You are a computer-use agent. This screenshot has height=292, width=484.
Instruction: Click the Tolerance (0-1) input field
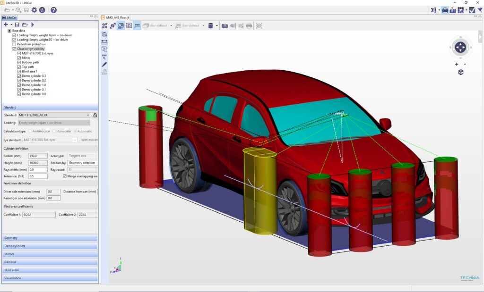click(x=38, y=176)
